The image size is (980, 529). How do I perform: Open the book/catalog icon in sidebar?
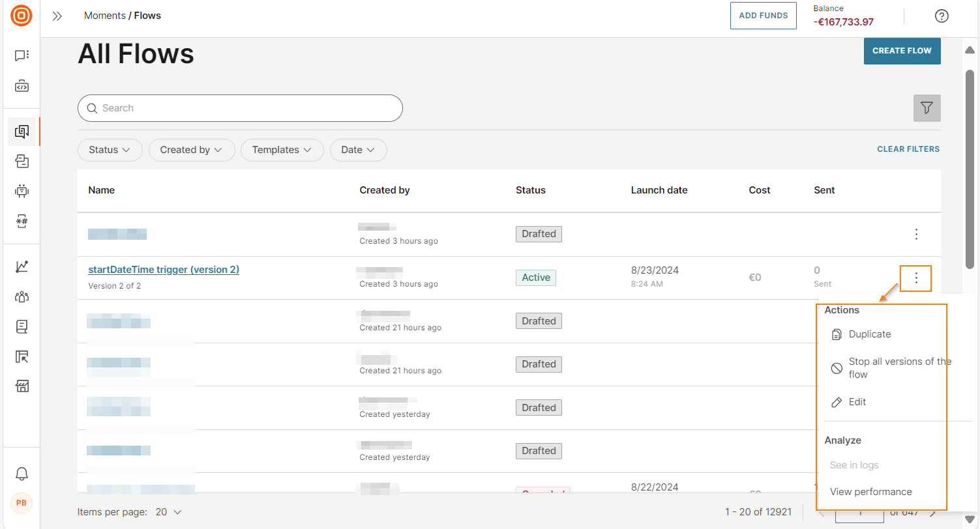(22, 326)
